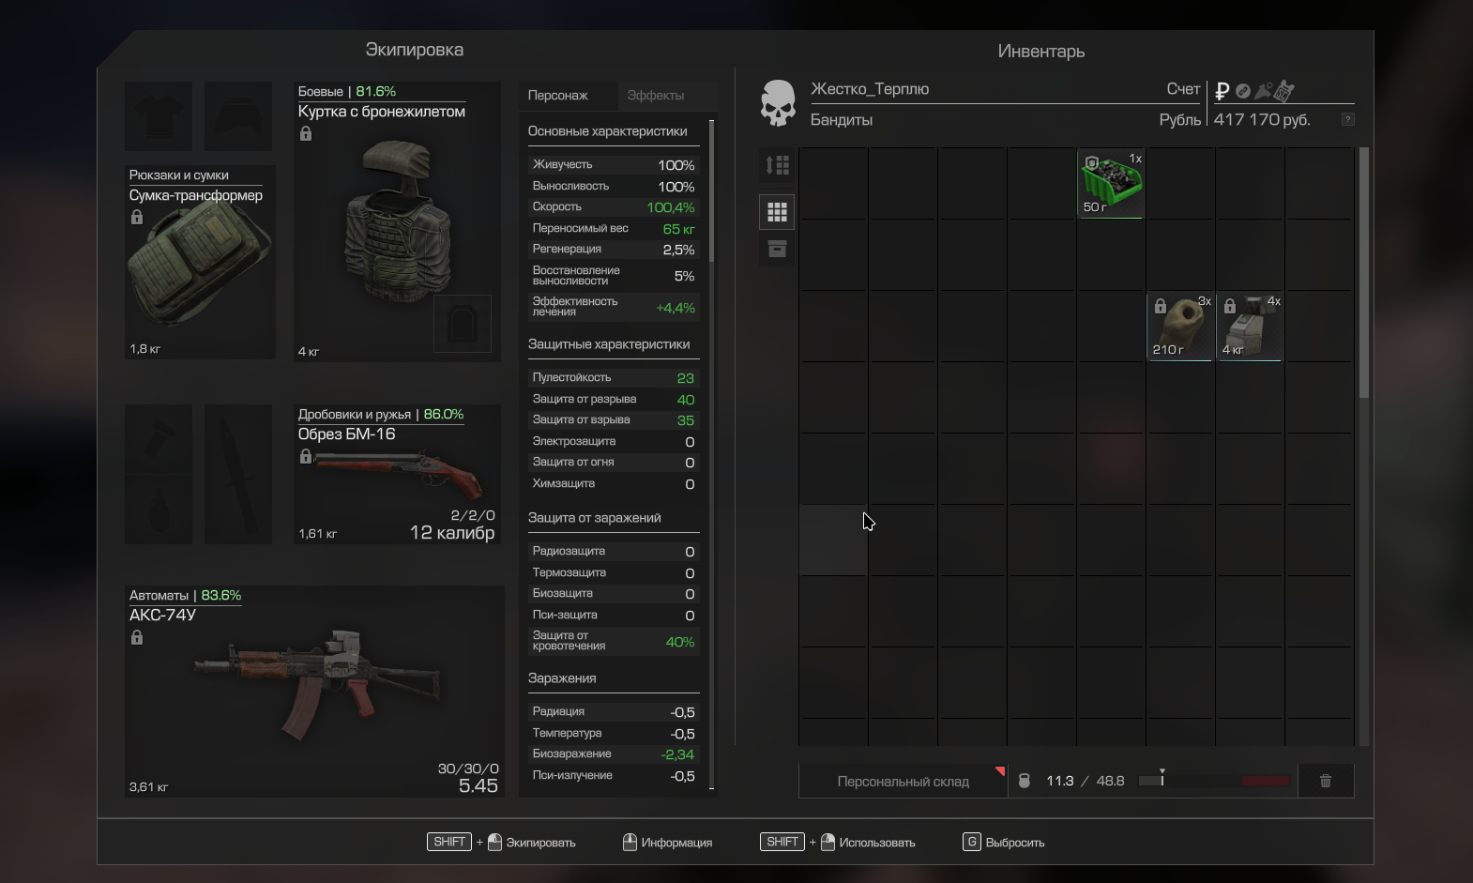Click the green crate item in inventory
Screen dimensions: 1473x883
pos(1111,183)
